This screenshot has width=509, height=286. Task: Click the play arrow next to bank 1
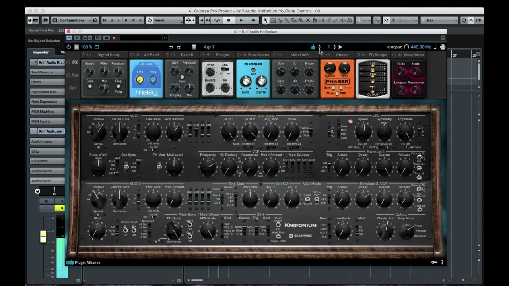tap(340, 47)
